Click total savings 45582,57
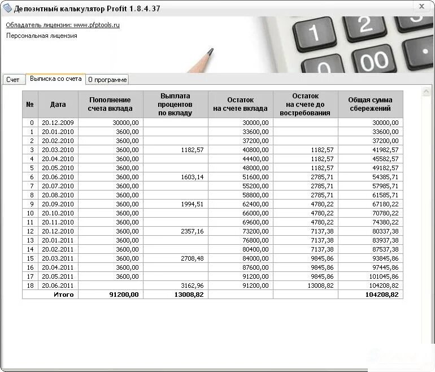 371,159
